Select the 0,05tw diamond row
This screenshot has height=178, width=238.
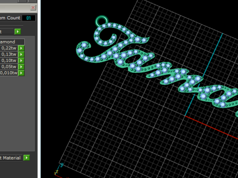click(9, 67)
